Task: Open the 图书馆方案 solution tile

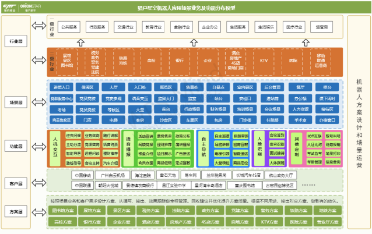Action: tap(62, 210)
